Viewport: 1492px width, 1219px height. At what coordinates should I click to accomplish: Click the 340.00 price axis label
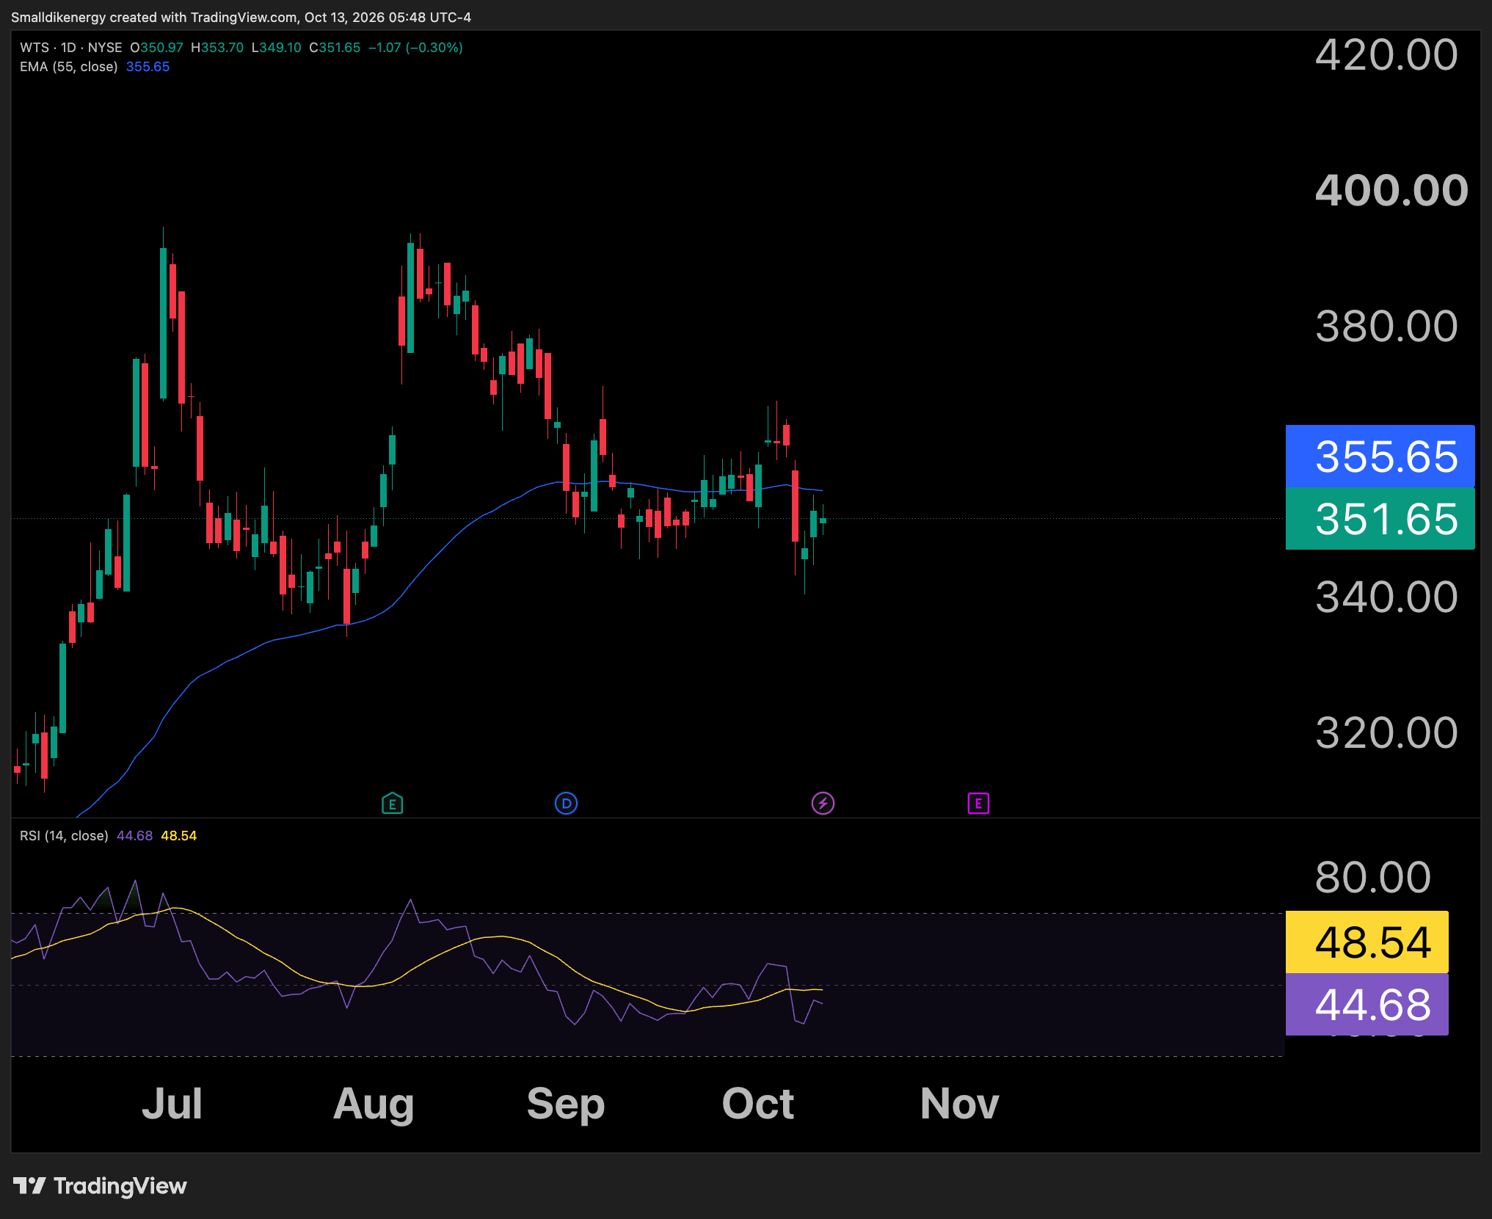[x=1386, y=597]
